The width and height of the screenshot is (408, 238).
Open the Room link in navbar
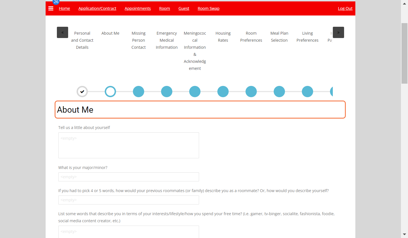pyautogui.click(x=164, y=8)
